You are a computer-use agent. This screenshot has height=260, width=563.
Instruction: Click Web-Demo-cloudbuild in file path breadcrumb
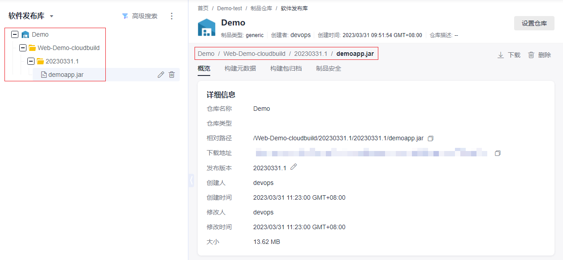[255, 54]
